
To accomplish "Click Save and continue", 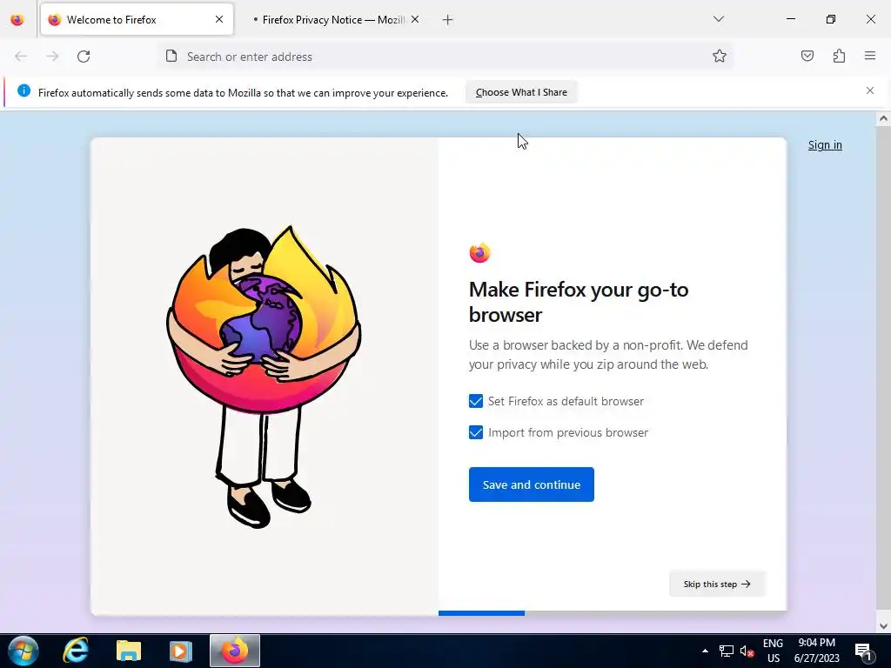I will coord(532,484).
